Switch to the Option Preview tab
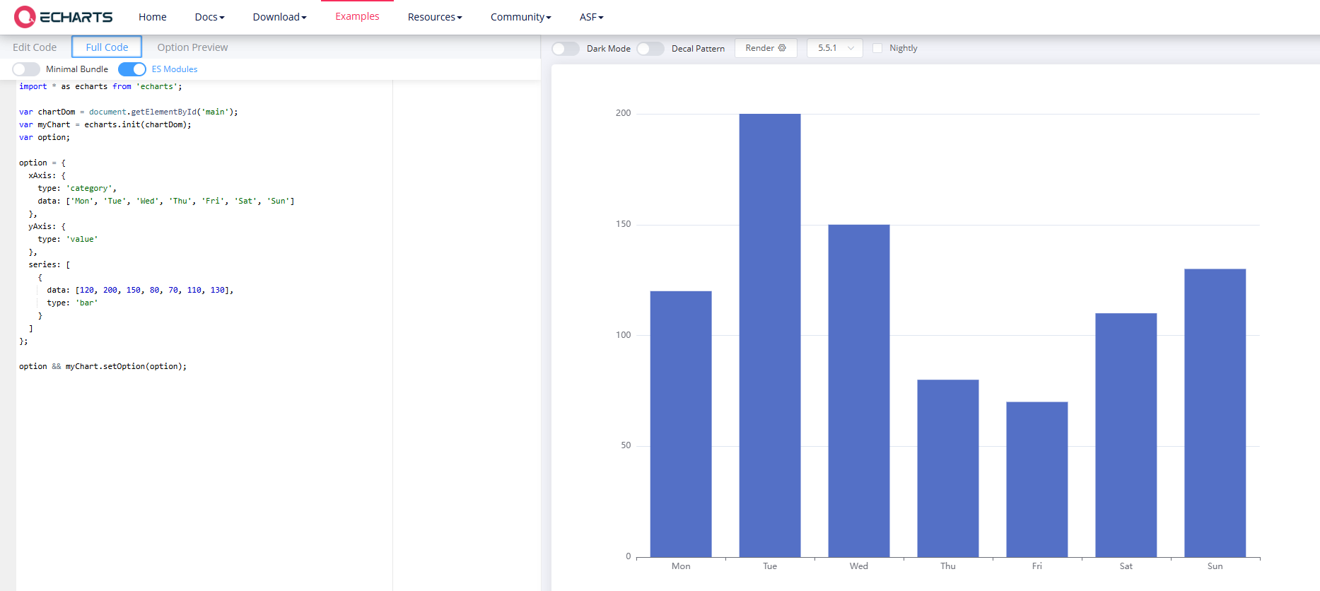Image resolution: width=1320 pixels, height=591 pixels. (192, 47)
